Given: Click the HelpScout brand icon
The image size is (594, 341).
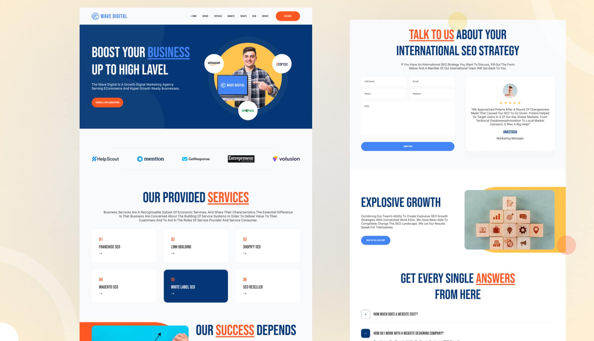Looking at the screenshot, I should [105, 159].
